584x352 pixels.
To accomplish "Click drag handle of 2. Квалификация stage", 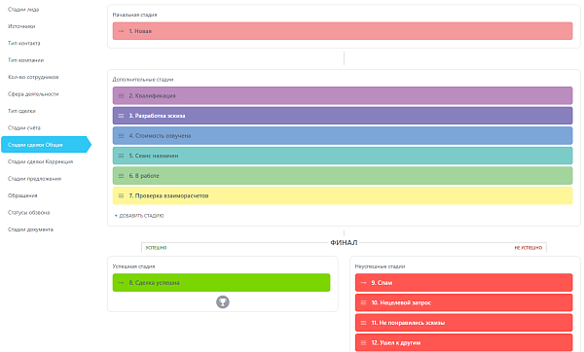I will [x=121, y=96].
